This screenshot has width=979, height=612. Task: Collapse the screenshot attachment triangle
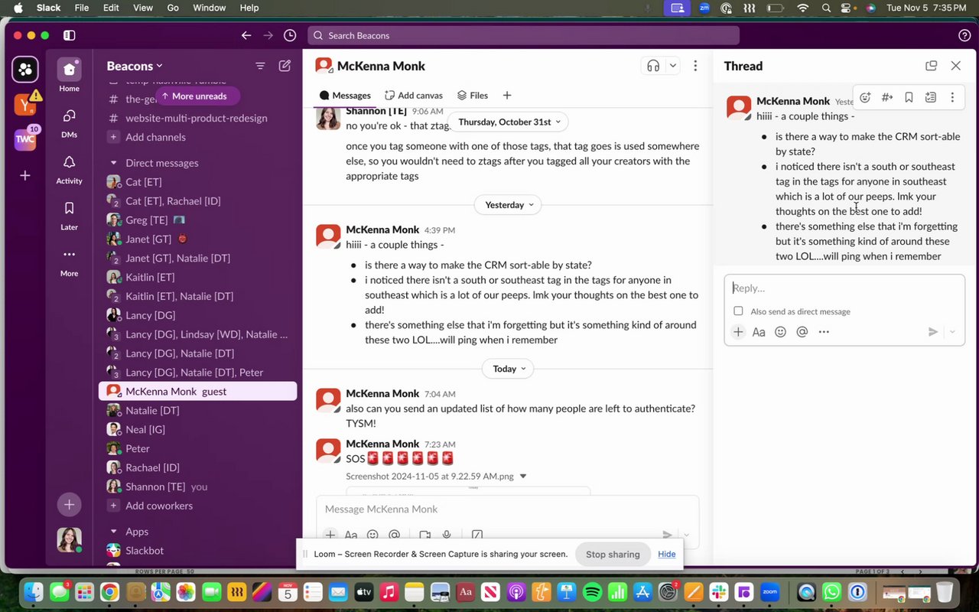(523, 477)
